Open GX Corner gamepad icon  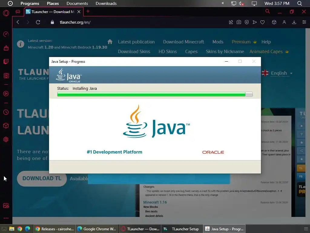(18, 12)
